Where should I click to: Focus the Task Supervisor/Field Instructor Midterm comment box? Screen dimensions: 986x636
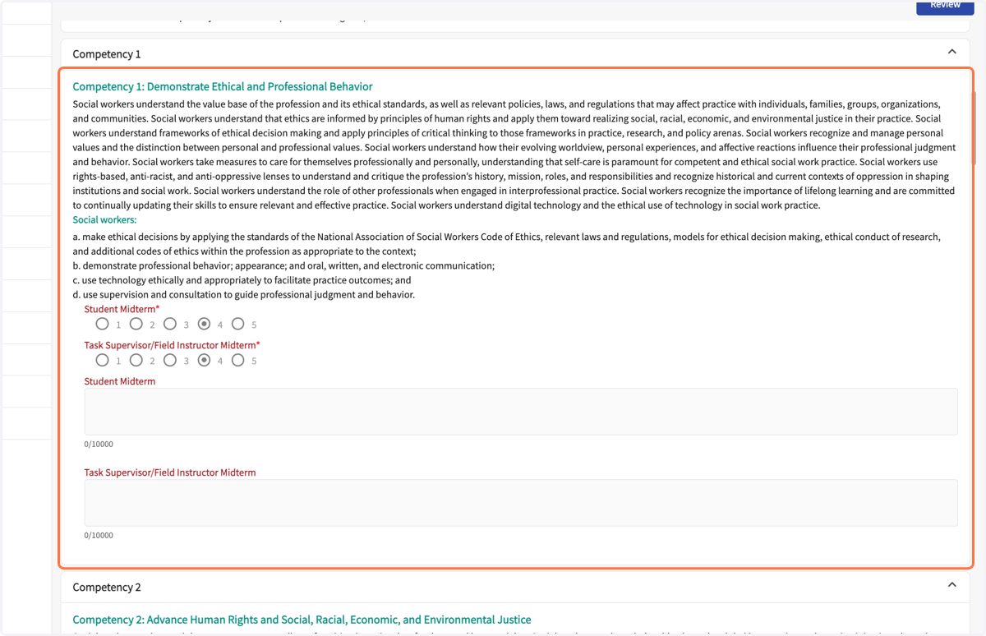tap(521, 503)
